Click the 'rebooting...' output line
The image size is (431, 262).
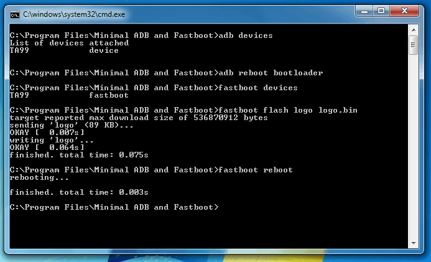(39, 177)
